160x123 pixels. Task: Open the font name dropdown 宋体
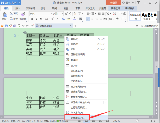(x=51, y=14)
